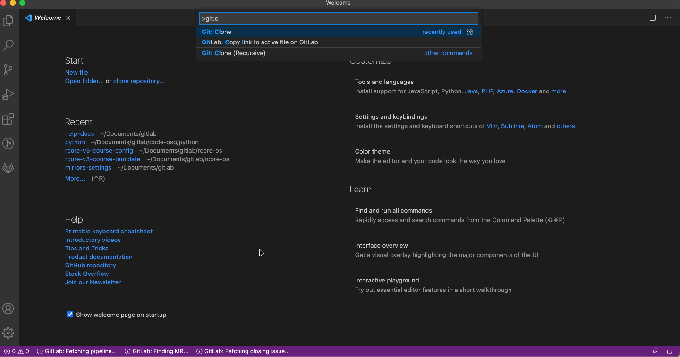
Task: Click the New file link
Action: click(76, 73)
